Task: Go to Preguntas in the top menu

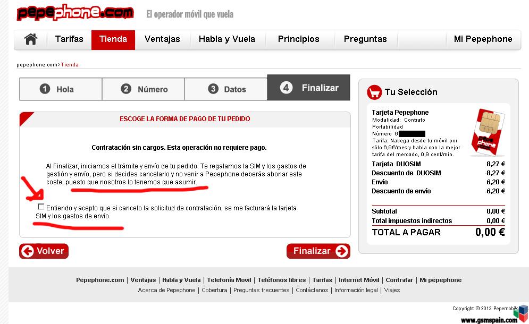Action: click(x=365, y=39)
